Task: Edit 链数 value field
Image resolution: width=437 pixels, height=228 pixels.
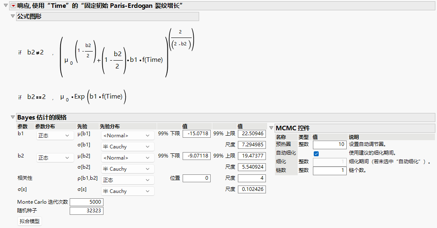Action: 329,171
